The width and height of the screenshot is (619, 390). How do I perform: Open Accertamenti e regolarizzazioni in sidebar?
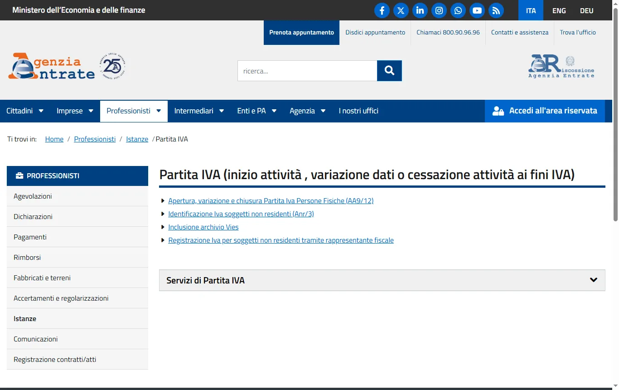point(77,298)
